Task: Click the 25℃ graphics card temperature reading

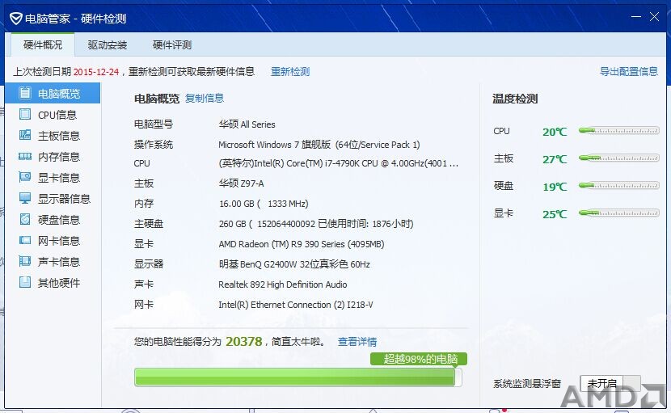Action: (555, 214)
